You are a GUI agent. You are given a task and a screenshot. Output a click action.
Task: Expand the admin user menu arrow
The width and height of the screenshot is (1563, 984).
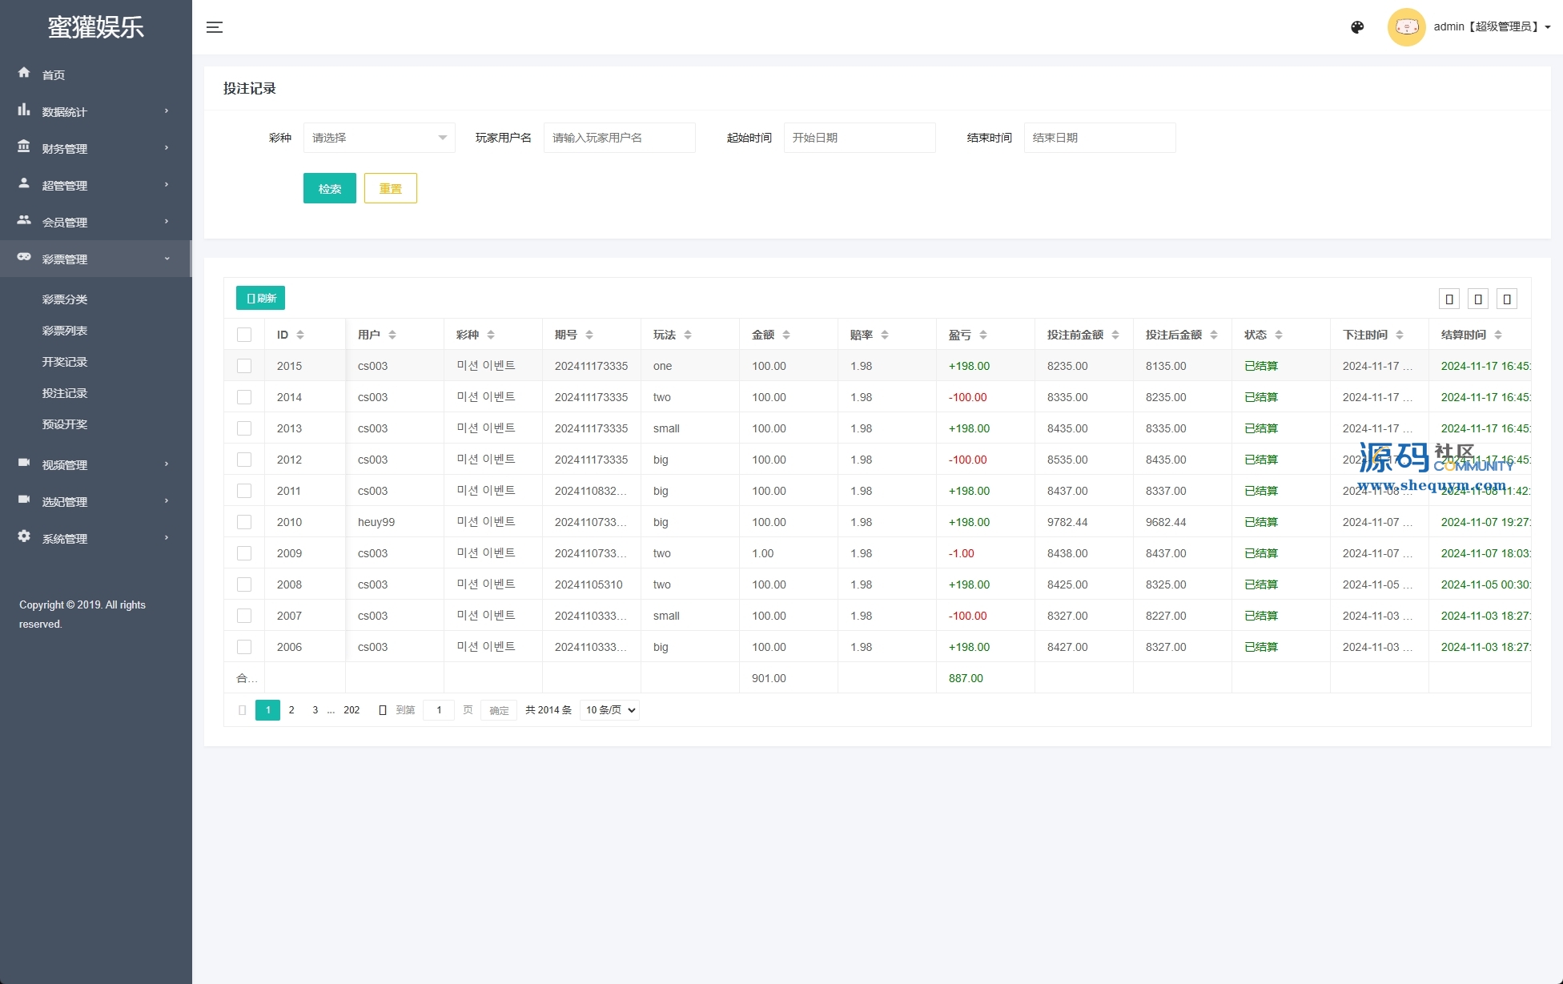pyautogui.click(x=1548, y=27)
